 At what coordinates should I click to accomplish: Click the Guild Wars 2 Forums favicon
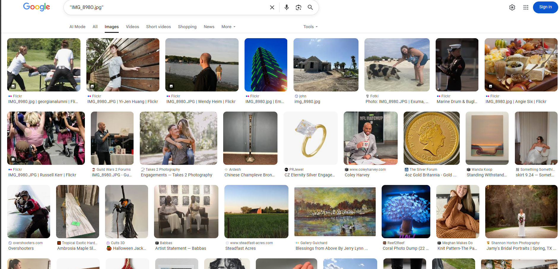click(94, 170)
